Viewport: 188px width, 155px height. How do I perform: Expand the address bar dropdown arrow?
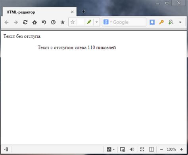[97, 22]
